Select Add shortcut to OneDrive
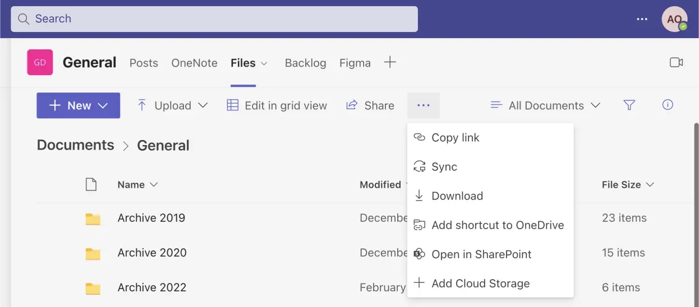Screen dimensions: 699x307 click(497, 225)
